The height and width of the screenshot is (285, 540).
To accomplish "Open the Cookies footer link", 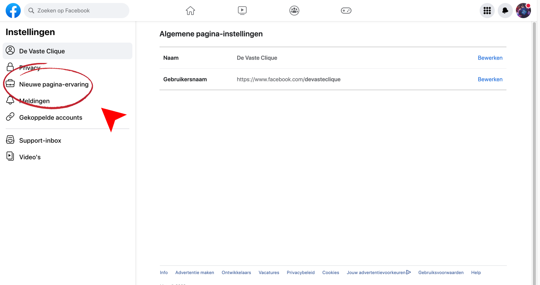I will (x=331, y=273).
